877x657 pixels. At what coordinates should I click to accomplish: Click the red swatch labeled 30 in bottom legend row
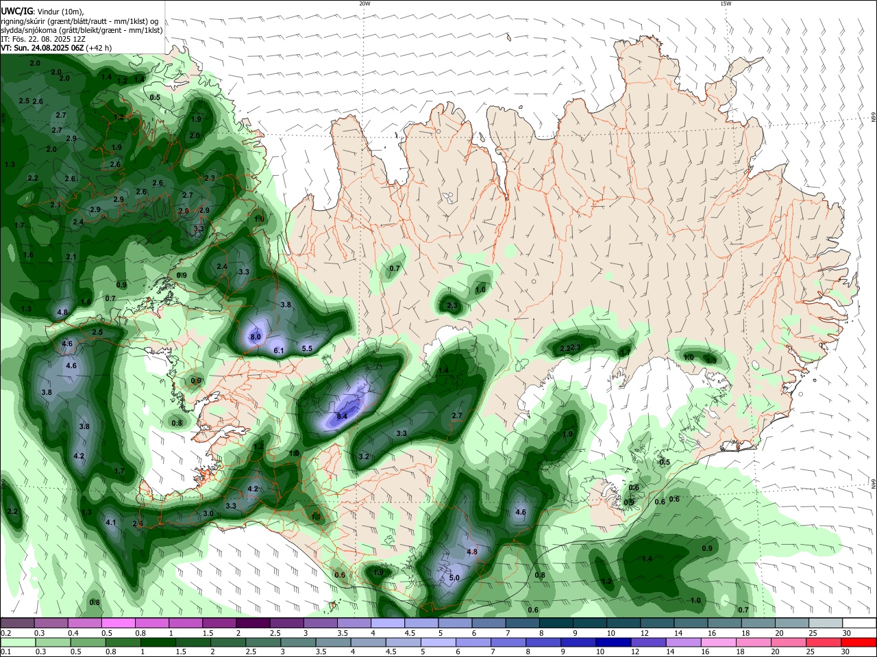[859, 642]
